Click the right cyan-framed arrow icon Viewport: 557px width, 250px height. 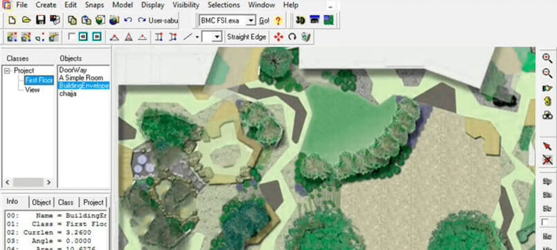[97, 37]
